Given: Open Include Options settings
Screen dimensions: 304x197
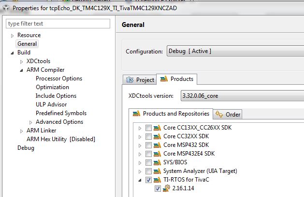Looking at the screenshot, I should (x=56, y=96).
